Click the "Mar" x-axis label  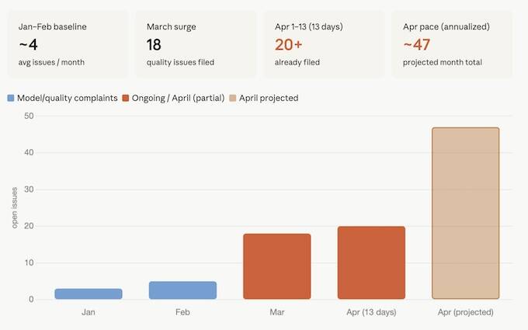click(277, 314)
